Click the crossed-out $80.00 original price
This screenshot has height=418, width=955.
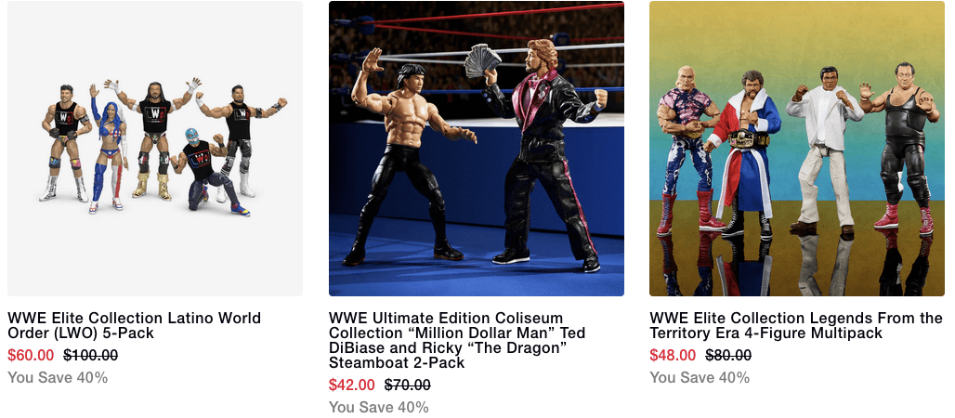(x=728, y=355)
